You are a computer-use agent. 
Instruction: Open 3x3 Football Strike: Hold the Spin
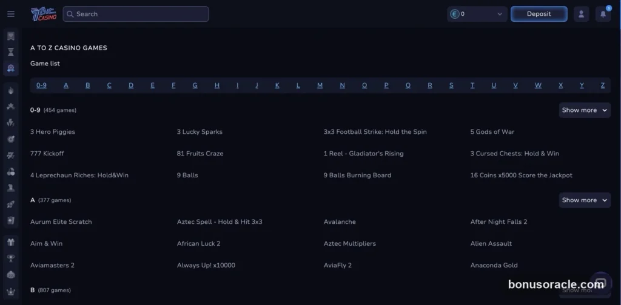click(x=375, y=132)
